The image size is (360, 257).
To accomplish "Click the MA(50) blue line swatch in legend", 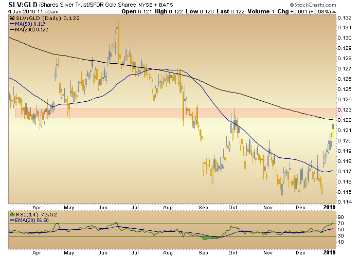I will [x=12, y=24].
